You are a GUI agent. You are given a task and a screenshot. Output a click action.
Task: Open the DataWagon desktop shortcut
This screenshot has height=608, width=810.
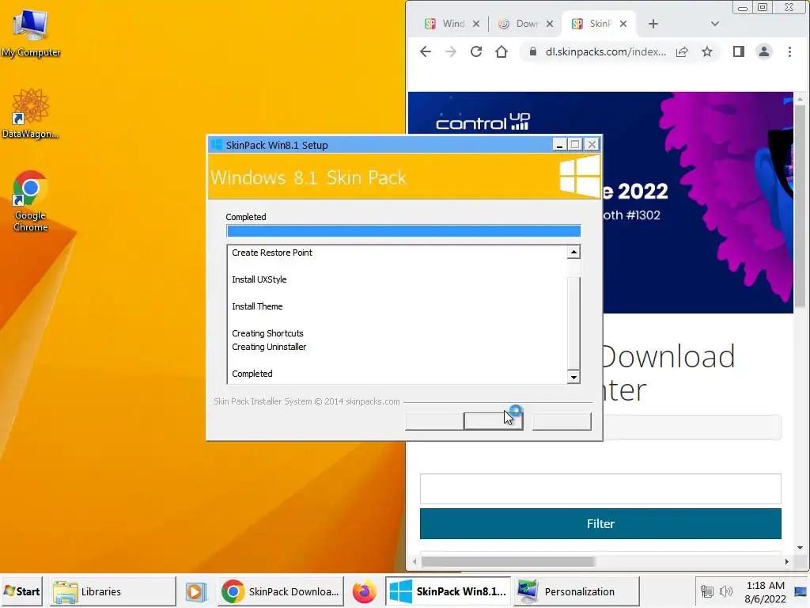[x=30, y=114]
